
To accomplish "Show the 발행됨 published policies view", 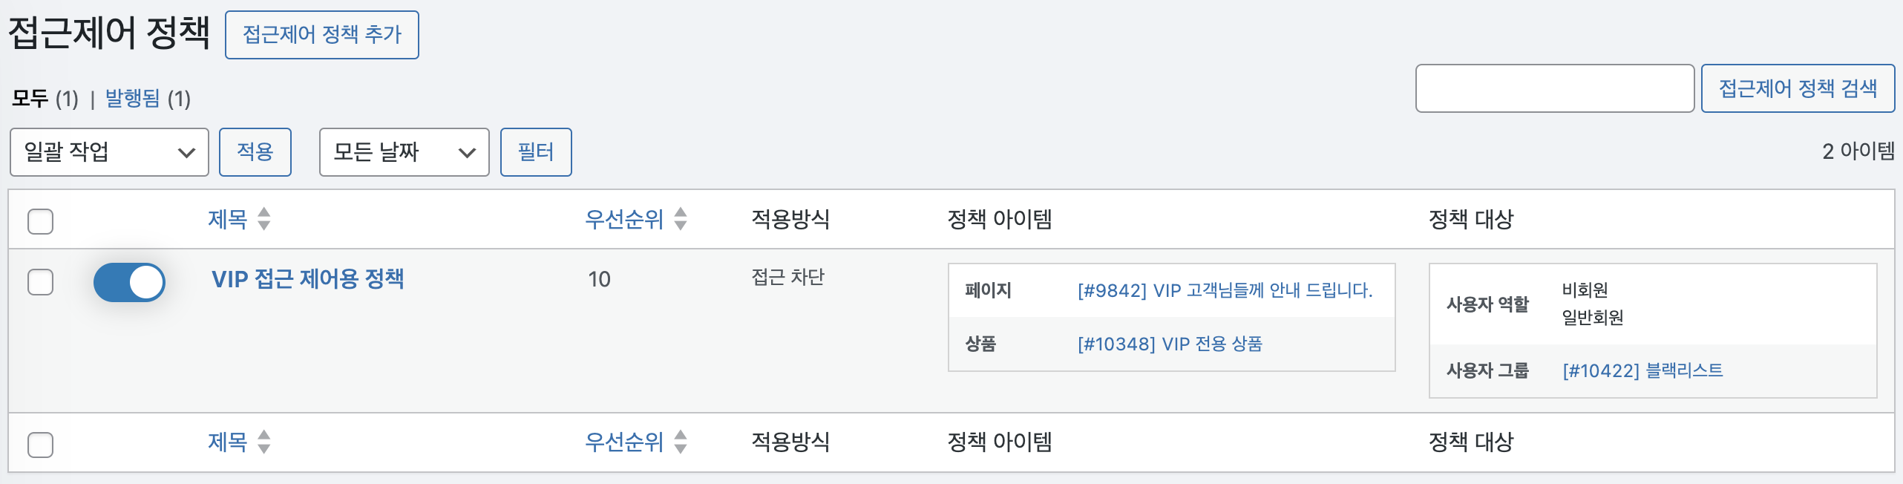I will tap(132, 98).
